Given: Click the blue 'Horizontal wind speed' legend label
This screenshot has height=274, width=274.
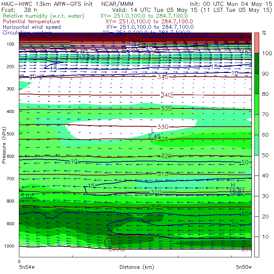Looking at the screenshot, I should tap(32, 27).
